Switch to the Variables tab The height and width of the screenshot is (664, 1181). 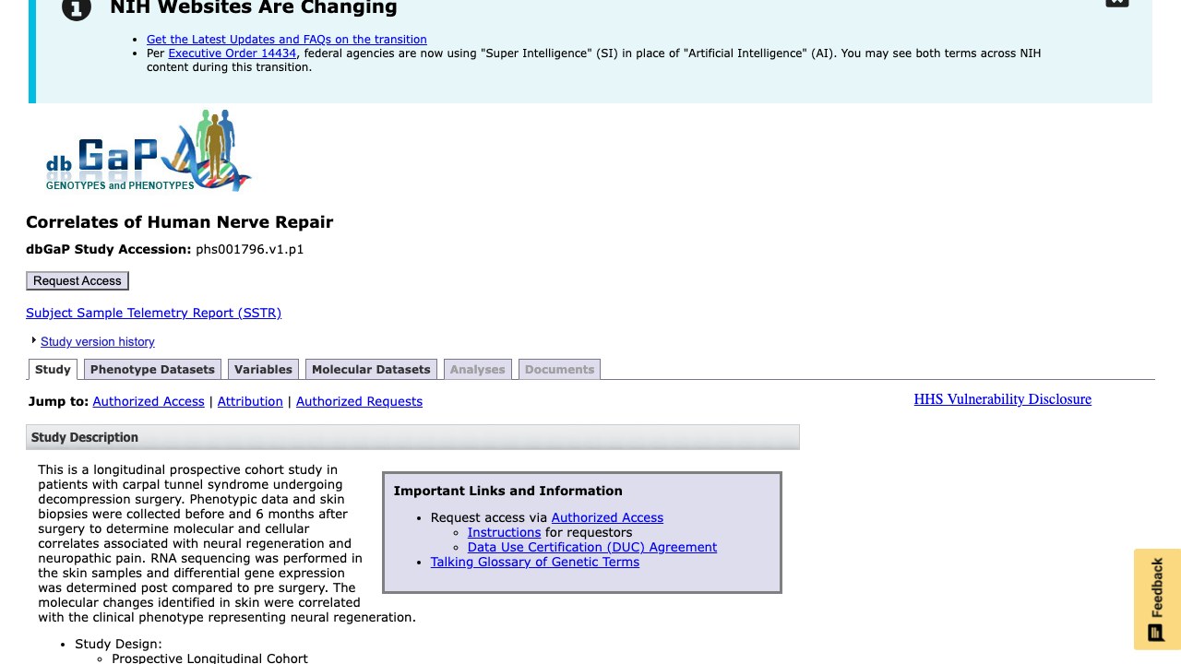263,370
